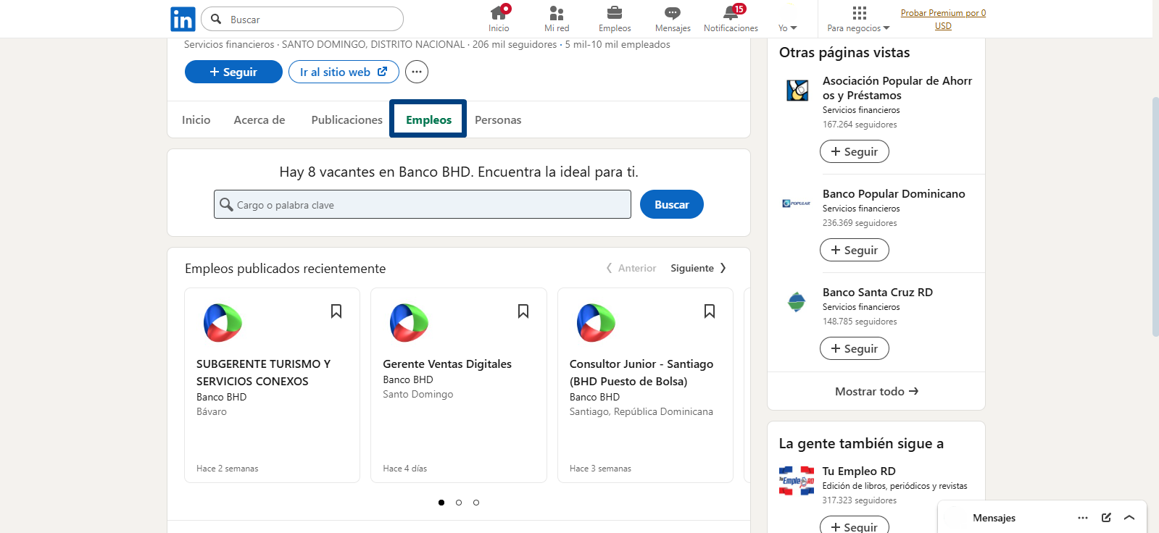Open messaging overlay three-dot options
Image resolution: width=1159 pixels, height=533 pixels.
tap(1083, 518)
